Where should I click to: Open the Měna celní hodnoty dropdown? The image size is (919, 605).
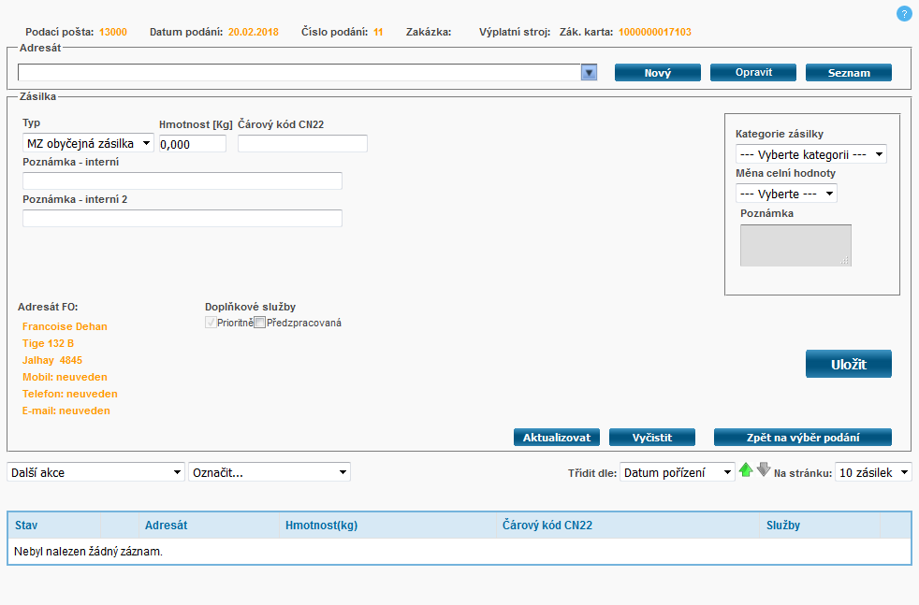point(786,194)
